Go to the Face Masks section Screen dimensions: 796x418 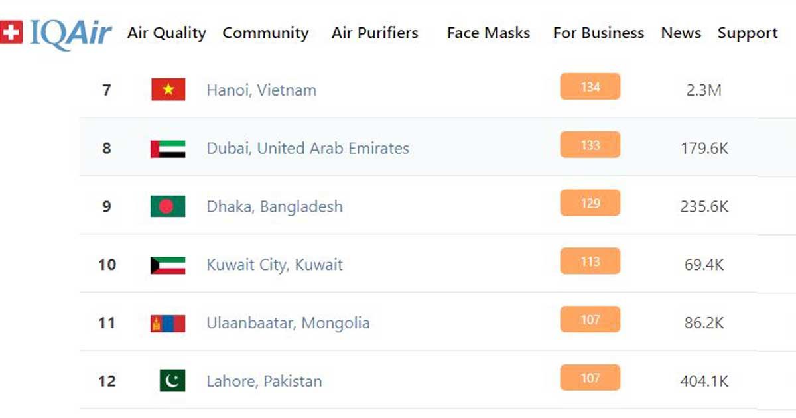point(488,33)
